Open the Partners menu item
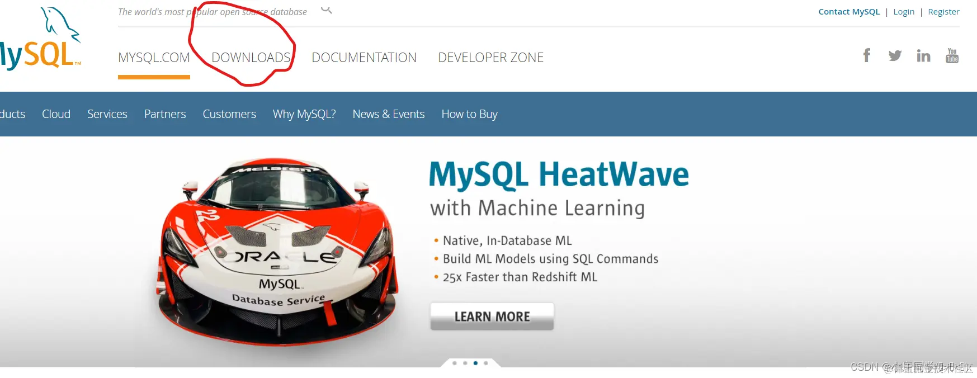977x378 pixels. (x=165, y=114)
